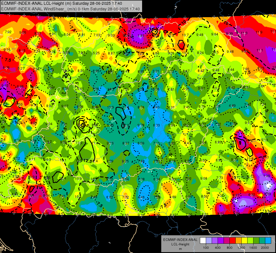This screenshot has width=276, height=253.
Task: Click the wind shear value '3.18'
Action: (172, 161)
